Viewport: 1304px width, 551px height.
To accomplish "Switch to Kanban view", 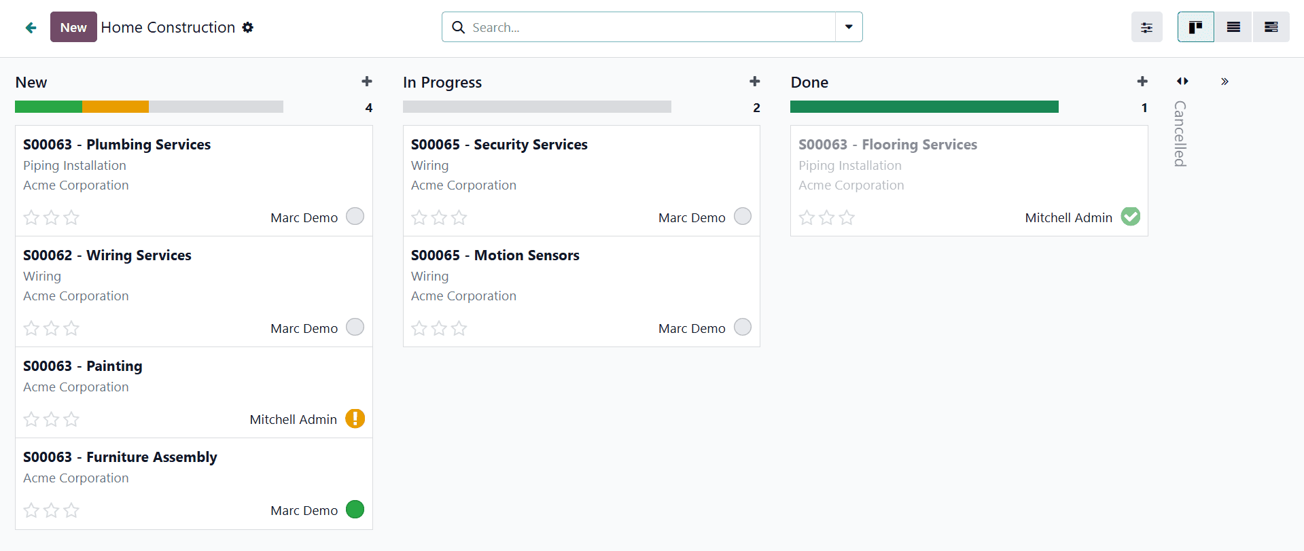I will click(1196, 27).
